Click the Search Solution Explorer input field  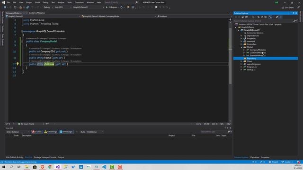click(x=263, y=21)
